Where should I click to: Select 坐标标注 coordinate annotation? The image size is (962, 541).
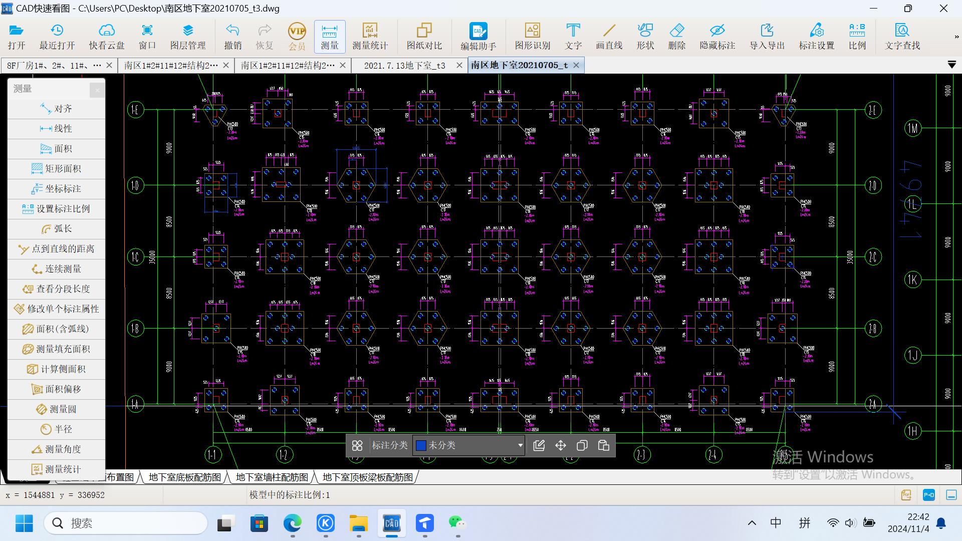pyautogui.click(x=57, y=189)
